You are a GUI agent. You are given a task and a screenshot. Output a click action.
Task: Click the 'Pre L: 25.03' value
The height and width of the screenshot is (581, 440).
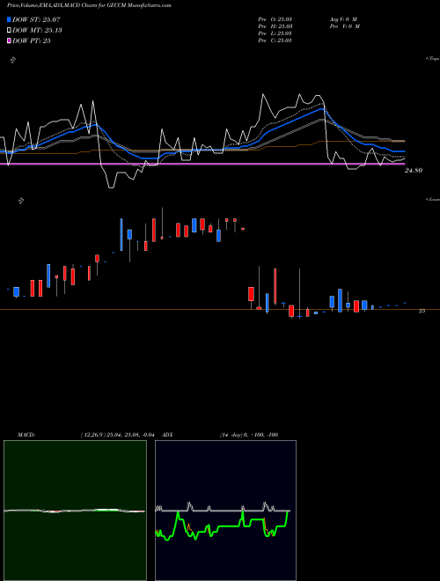[275, 33]
